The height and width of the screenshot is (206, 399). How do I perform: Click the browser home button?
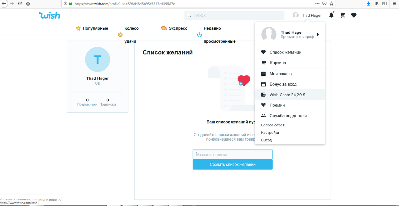tap(28, 4)
